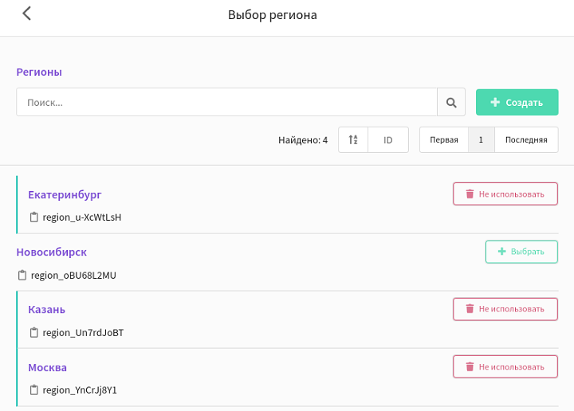Open the Екатеринбург region link

pyautogui.click(x=65, y=195)
